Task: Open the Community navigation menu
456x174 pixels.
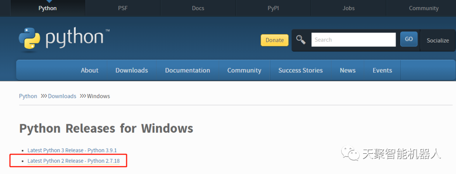Action: point(244,70)
